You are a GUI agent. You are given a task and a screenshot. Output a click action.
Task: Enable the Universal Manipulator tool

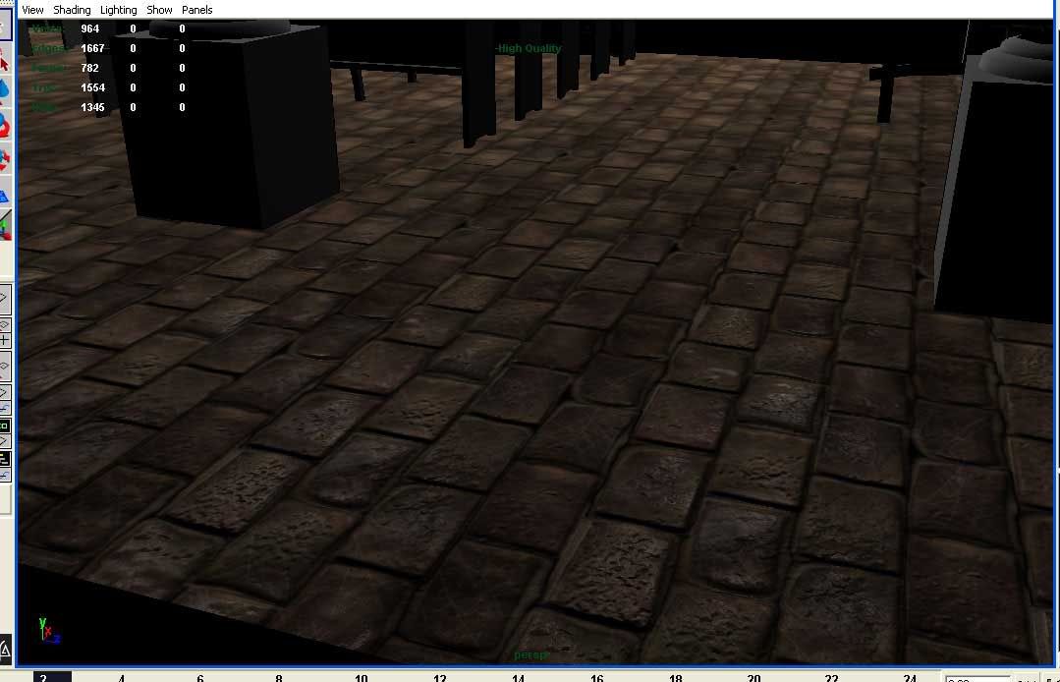(5, 195)
